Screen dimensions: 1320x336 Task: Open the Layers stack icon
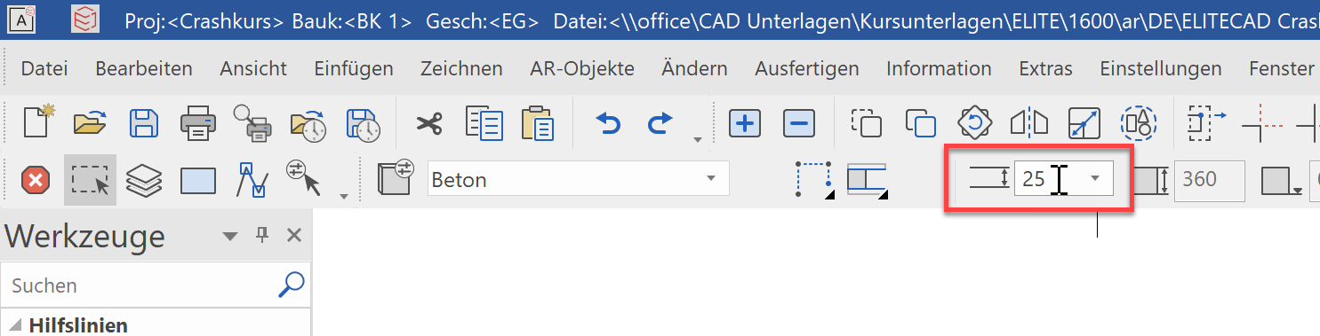pyautogui.click(x=143, y=181)
